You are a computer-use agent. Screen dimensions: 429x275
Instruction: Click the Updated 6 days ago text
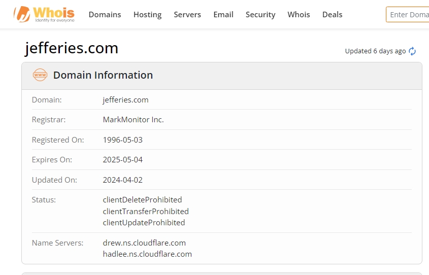(x=375, y=51)
